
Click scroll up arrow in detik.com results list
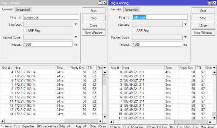[x=214, y=72]
